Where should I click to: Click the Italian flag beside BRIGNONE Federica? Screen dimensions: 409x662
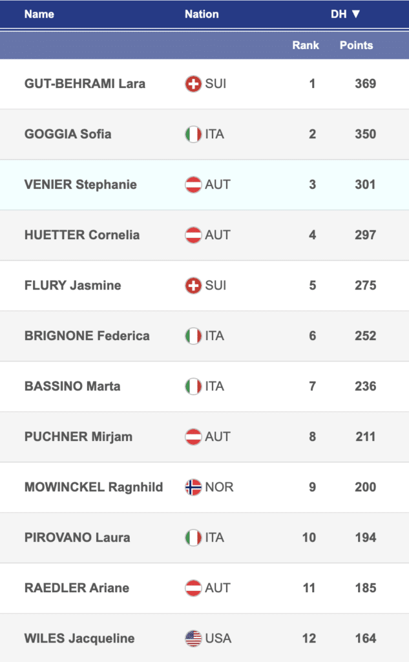point(193,336)
